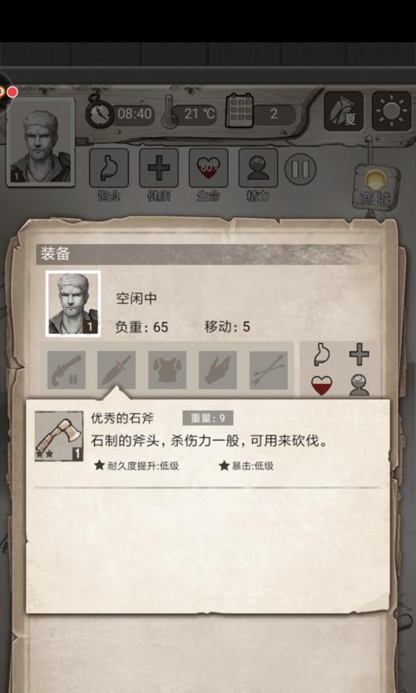The width and height of the screenshot is (416, 693).
Task: Tap the sun weather icon
Action: [x=392, y=112]
